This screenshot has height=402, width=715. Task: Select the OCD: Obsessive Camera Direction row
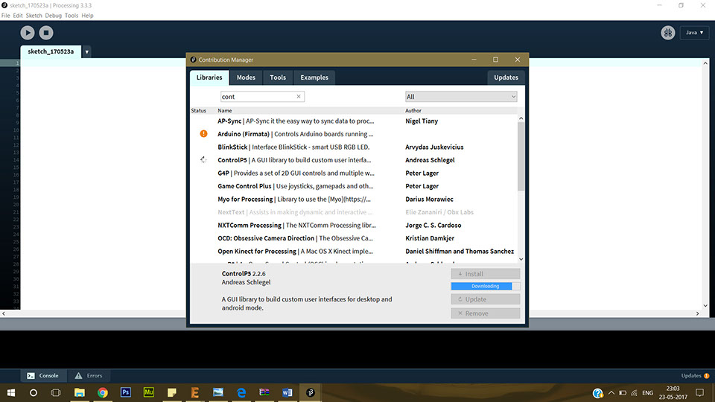[354, 238]
